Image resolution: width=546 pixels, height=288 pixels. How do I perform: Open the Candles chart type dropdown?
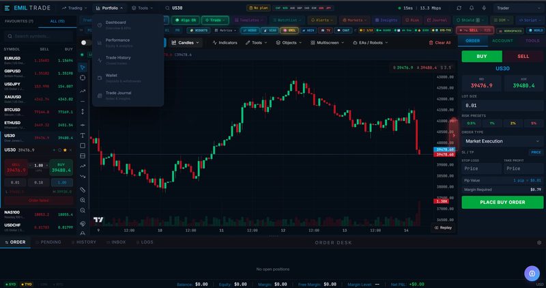[x=185, y=42]
